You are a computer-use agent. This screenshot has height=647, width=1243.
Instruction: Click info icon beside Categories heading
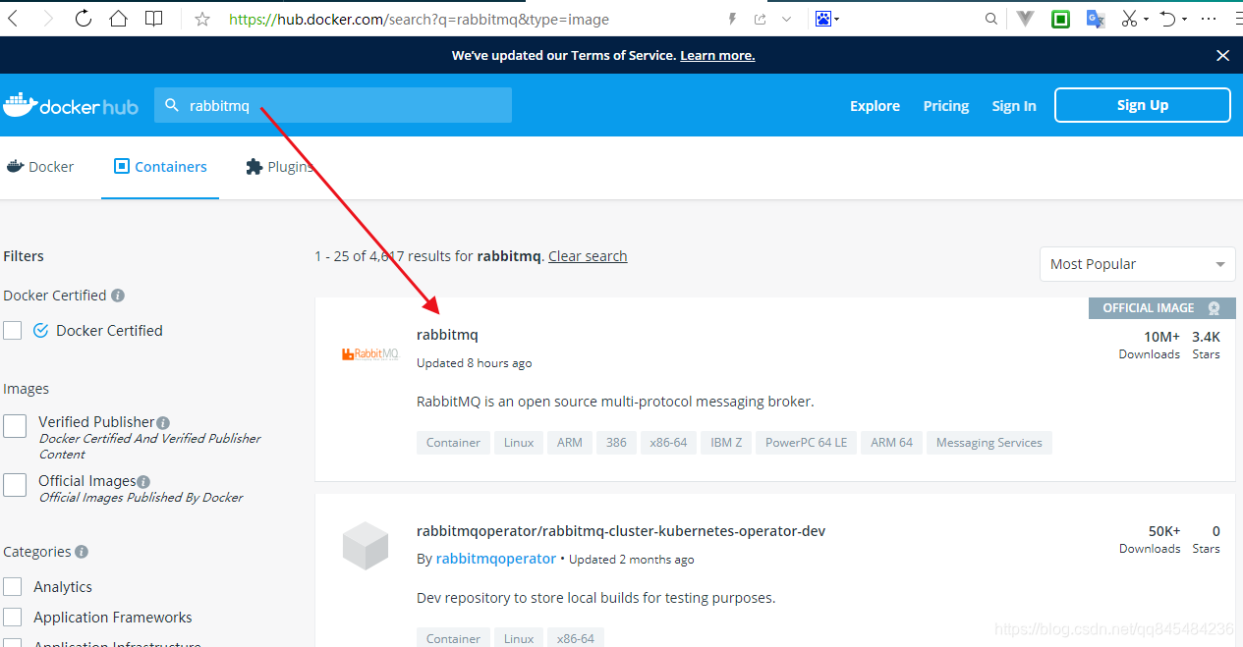pyautogui.click(x=82, y=552)
